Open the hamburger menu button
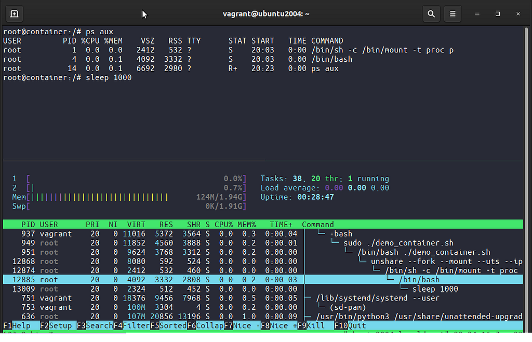The height and width of the screenshot is (342, 532). pos(453,14)
